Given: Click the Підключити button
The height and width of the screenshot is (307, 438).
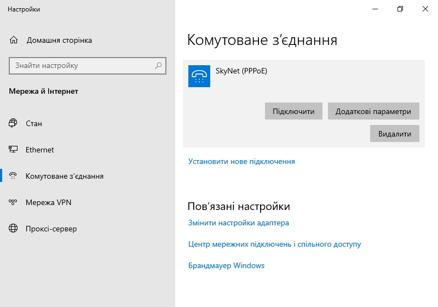Looking at the screenshot, I should pos(293,111).
